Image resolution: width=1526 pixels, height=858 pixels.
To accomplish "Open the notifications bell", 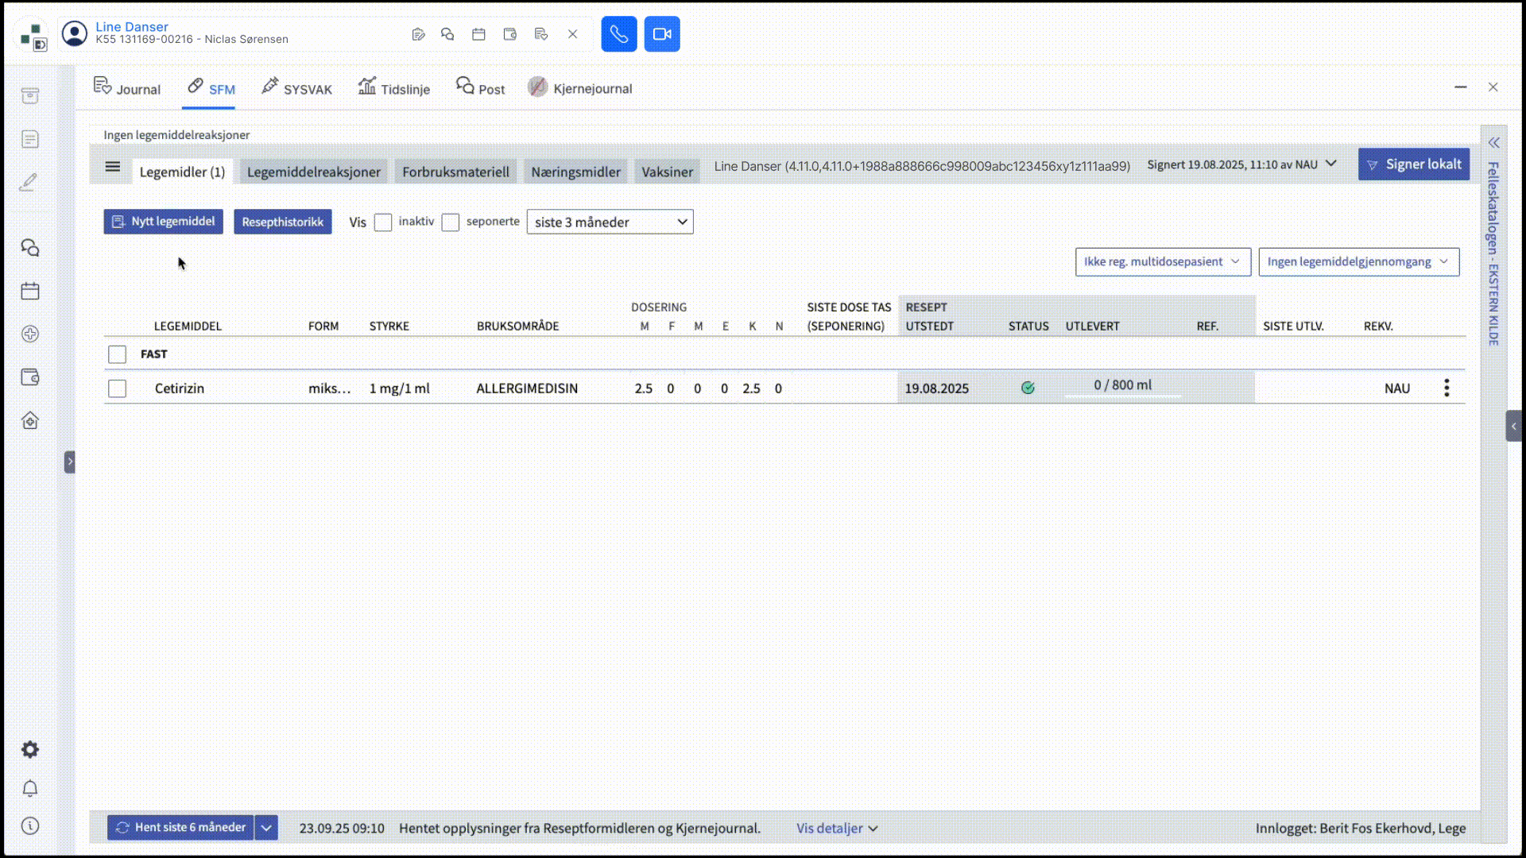I will point(30,788).
